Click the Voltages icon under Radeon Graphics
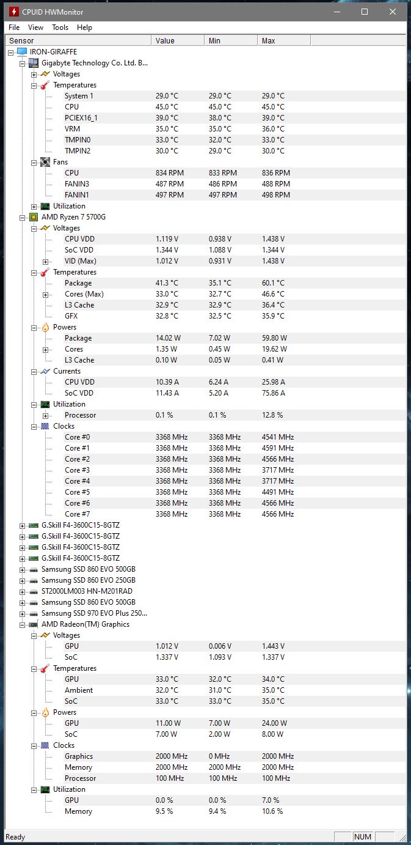This screenshot has height=845, width=411. click(45, 635)
